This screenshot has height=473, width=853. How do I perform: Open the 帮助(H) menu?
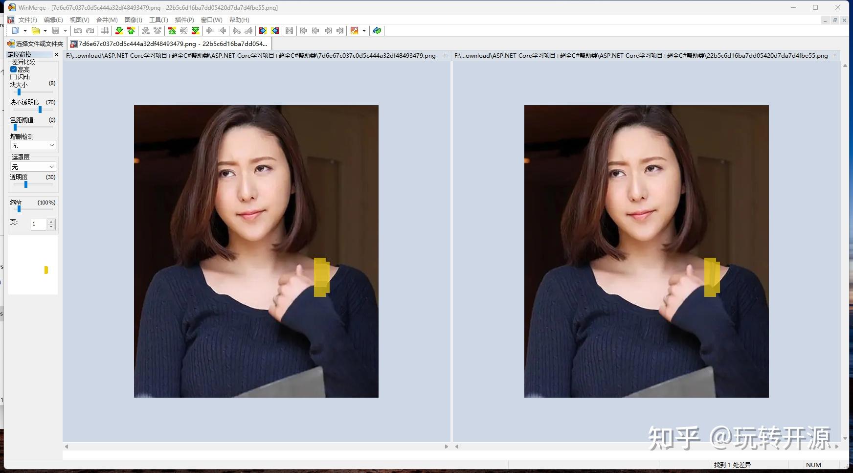click(x=239, y=20)
